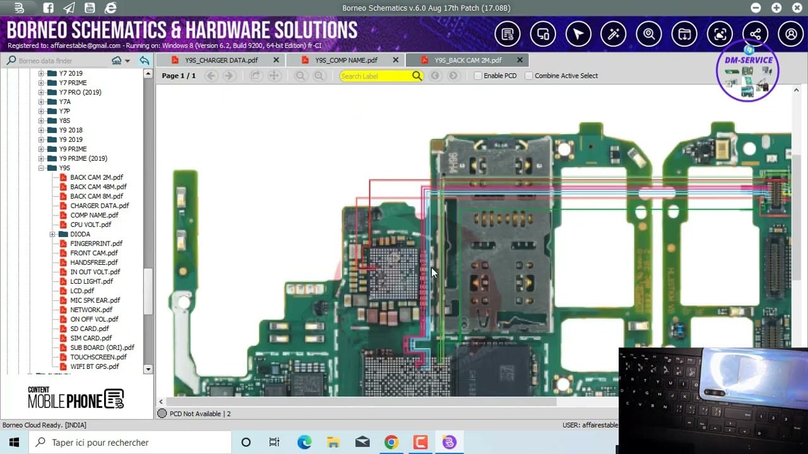This screenshot has height=454, width=808.
Task: Click the yellow Search Label field
Action: click(376, 76)
